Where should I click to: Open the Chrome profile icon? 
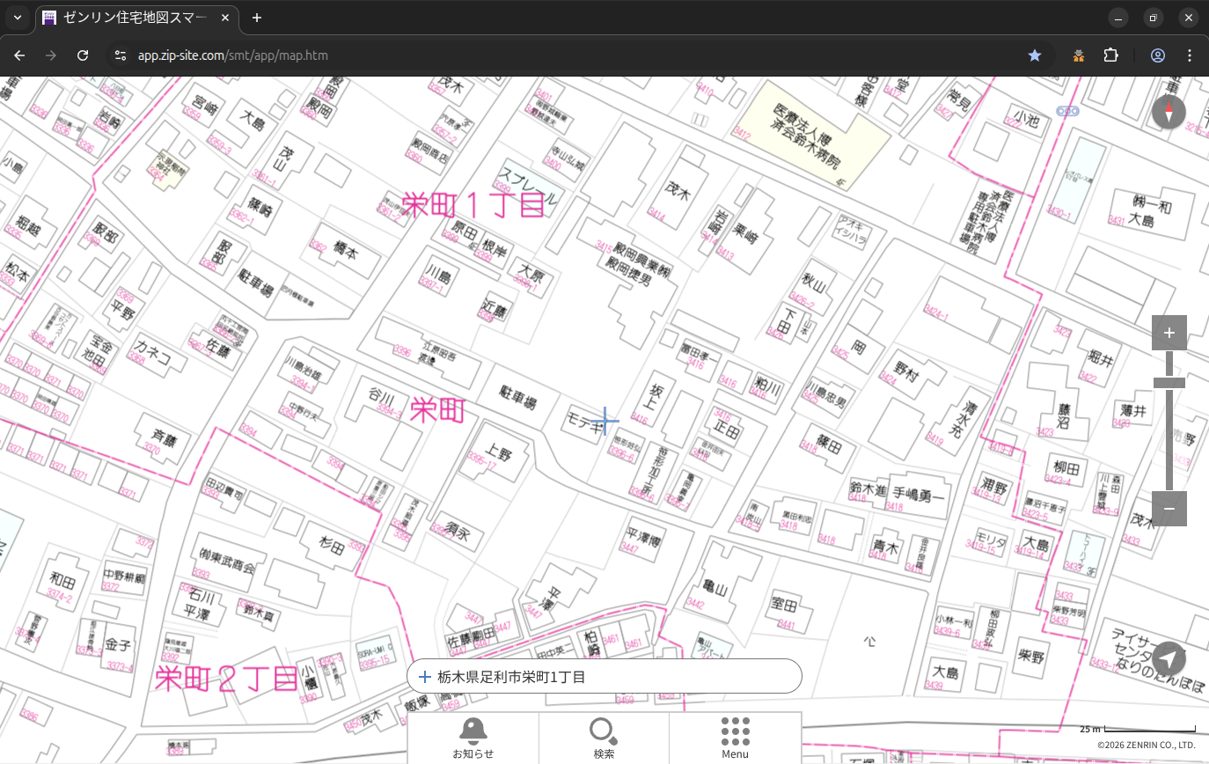[1157, 55]
